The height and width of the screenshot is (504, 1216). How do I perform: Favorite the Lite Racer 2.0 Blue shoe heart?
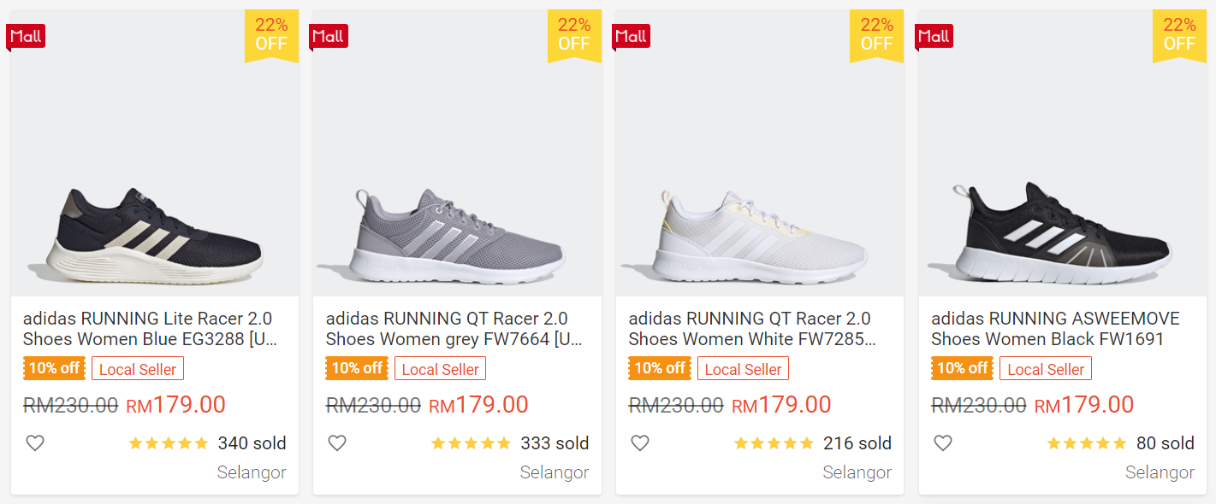coord(34,443)
